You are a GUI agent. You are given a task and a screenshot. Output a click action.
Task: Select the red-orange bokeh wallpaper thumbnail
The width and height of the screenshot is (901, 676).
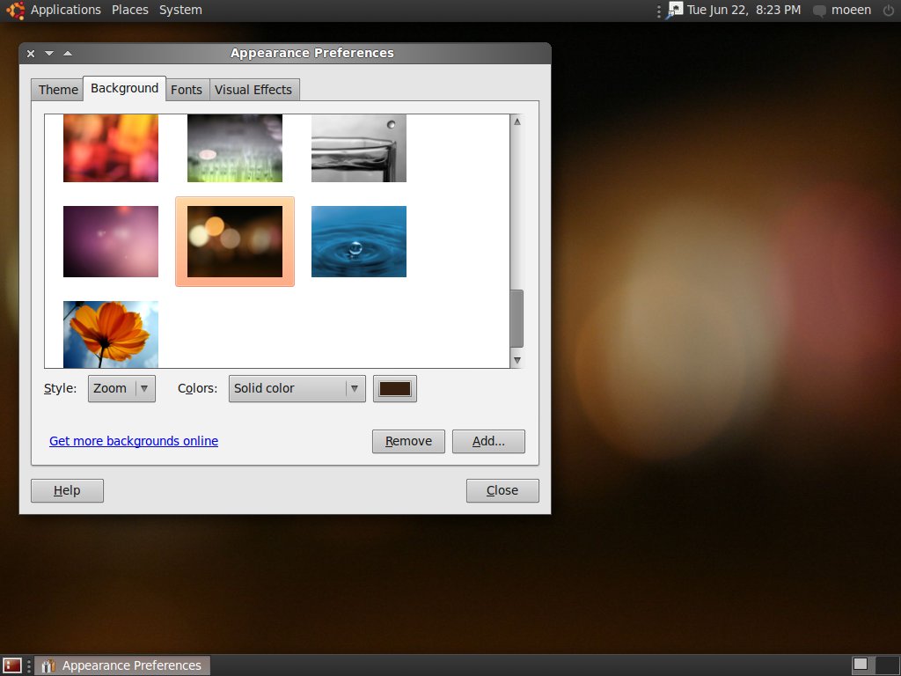coord(111,148)
